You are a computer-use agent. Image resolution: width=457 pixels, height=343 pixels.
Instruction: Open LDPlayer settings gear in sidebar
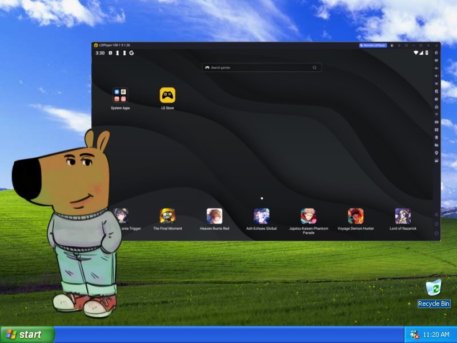click(436, 53)
